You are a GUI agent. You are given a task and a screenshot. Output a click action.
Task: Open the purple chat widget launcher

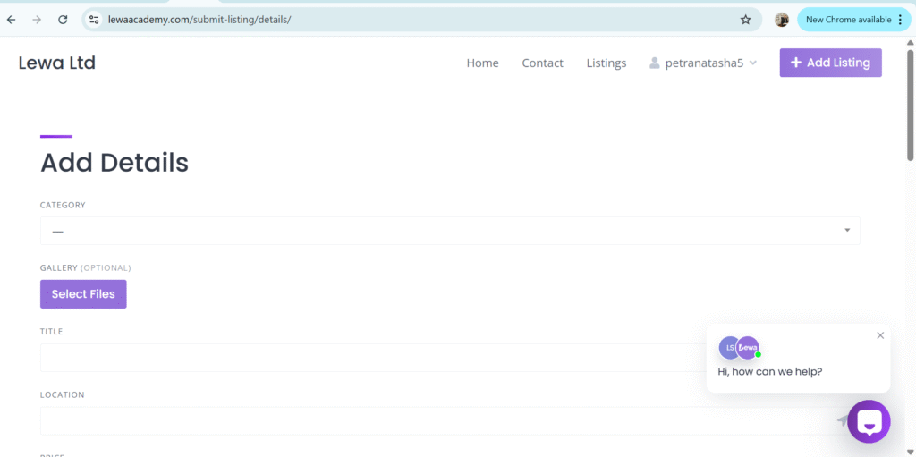(869, 421)
